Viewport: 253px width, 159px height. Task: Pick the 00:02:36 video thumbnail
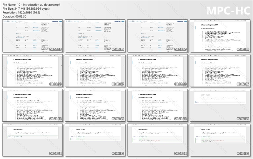(x=220, y=71)
